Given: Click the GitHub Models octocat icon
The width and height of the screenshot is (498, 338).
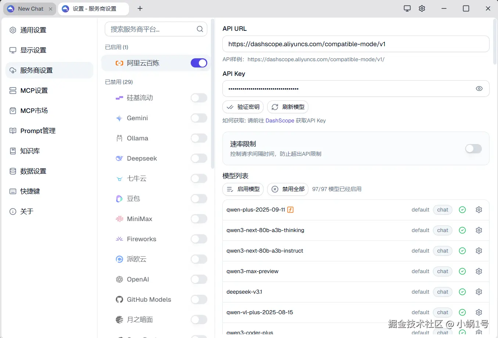Looking at the screenshot, I should click(x=119, y=300).
